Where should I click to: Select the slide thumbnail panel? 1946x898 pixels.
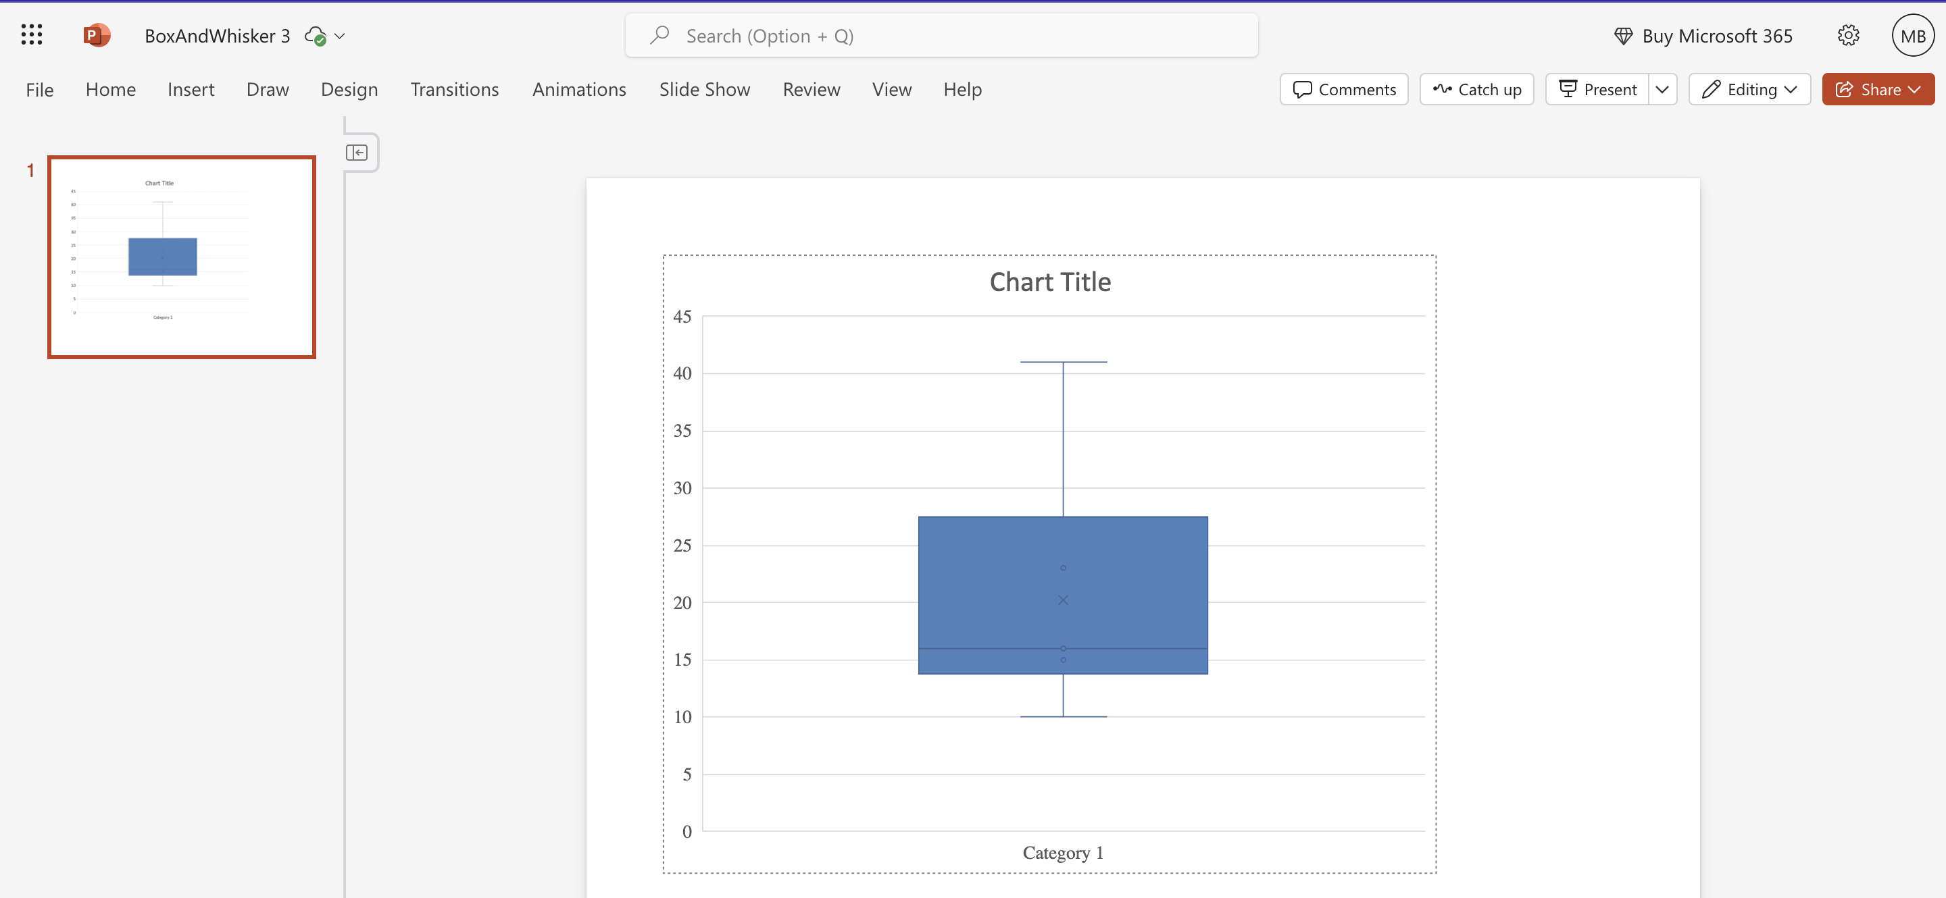[x=182, y=257]
